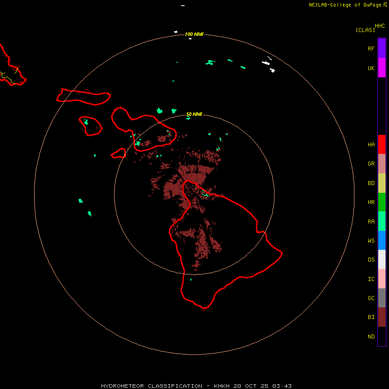This screenshot has width=389, height=389.
Task: Select the DS white legend swatch
Action: pos(382,259)
